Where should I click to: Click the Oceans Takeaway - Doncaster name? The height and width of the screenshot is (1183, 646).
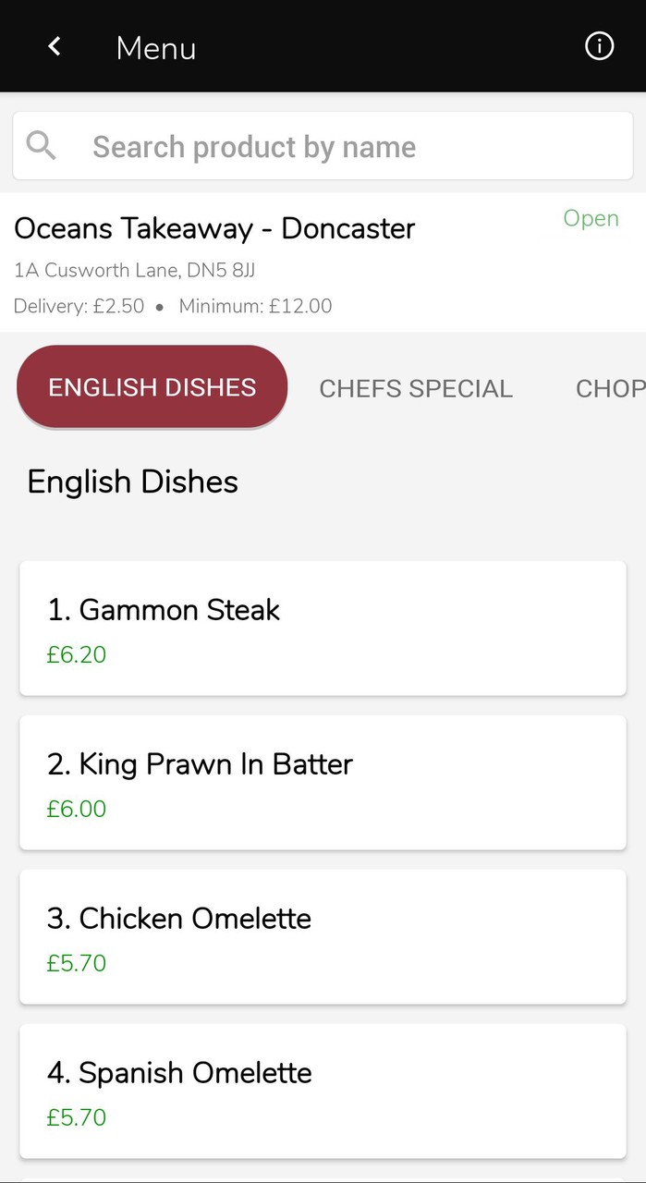point(214,228)
